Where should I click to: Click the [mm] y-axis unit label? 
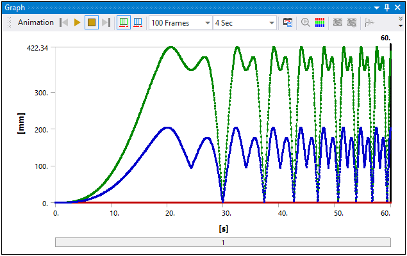coord(21,124)
